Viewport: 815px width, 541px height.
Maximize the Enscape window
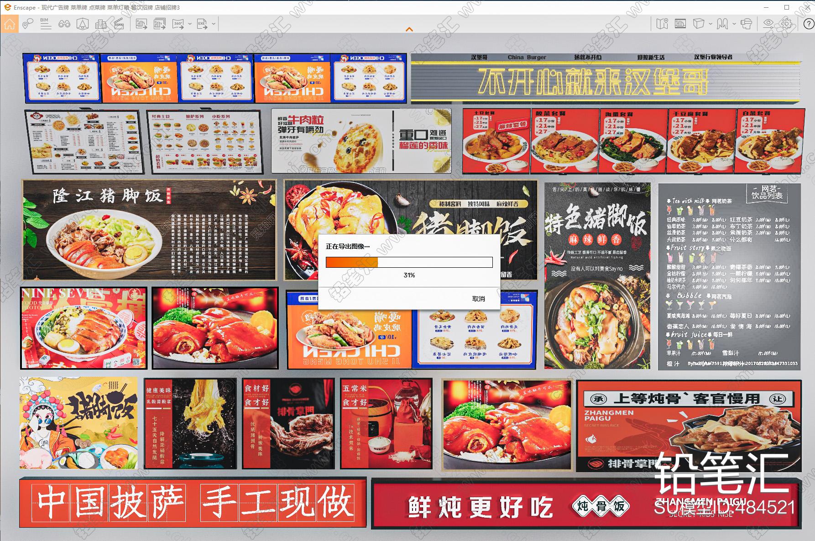point(787,7)
